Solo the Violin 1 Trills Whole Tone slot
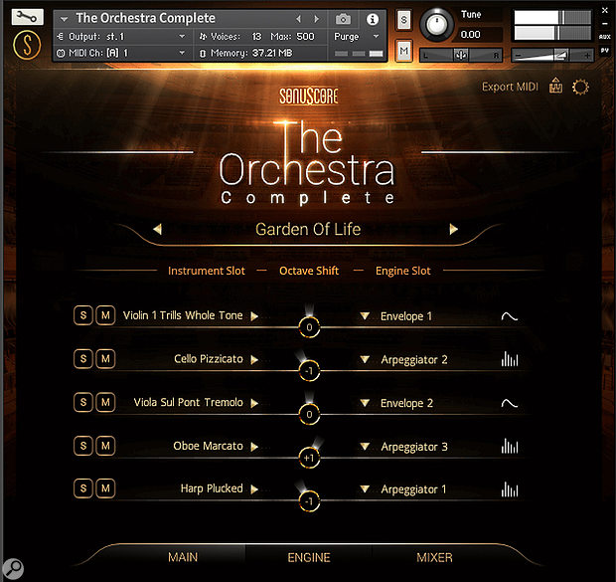This screenshot has height=582, width=616. point(83,315)
